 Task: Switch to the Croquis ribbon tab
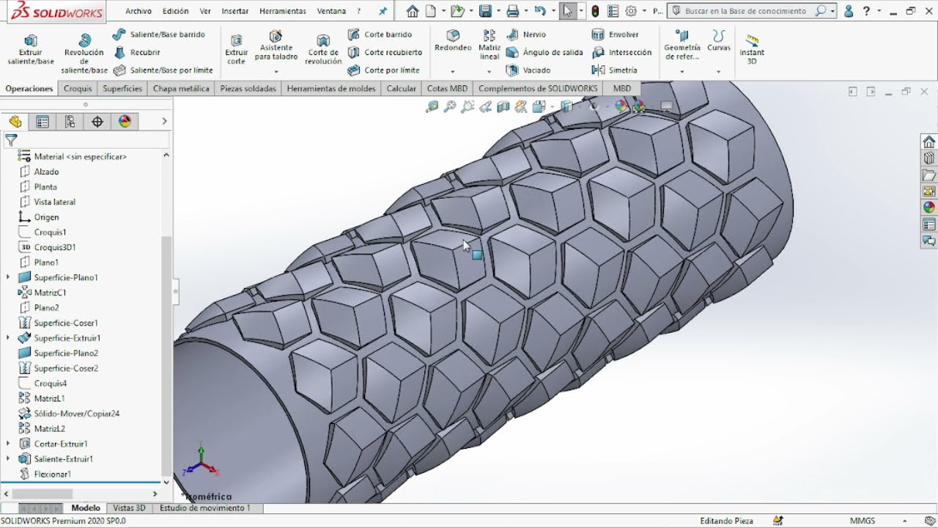point(78,89)
